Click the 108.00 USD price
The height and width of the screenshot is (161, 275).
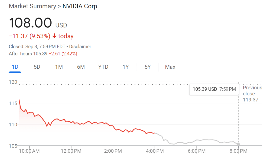[30, 23]
